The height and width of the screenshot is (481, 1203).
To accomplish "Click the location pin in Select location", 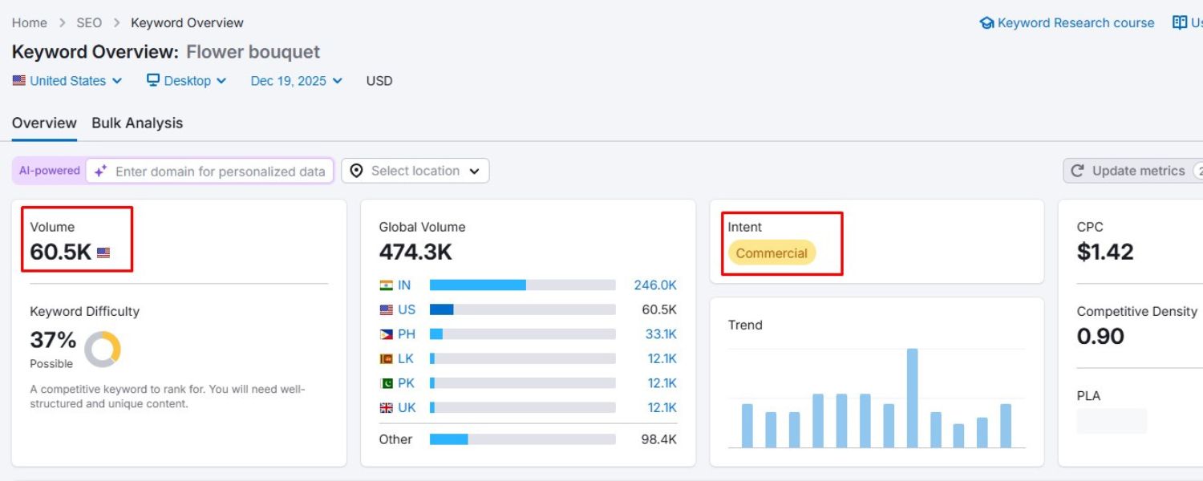I will (x=355, y=170).
